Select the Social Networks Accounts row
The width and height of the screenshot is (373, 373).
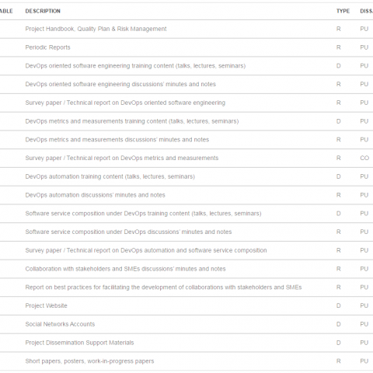[x=186, y=324]
